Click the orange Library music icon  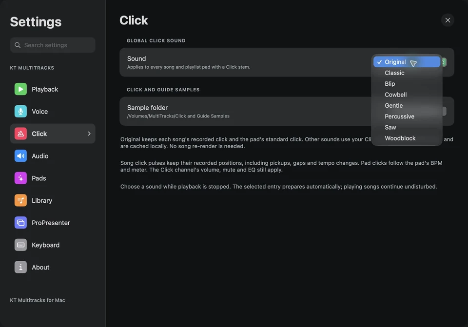point(20,200)
